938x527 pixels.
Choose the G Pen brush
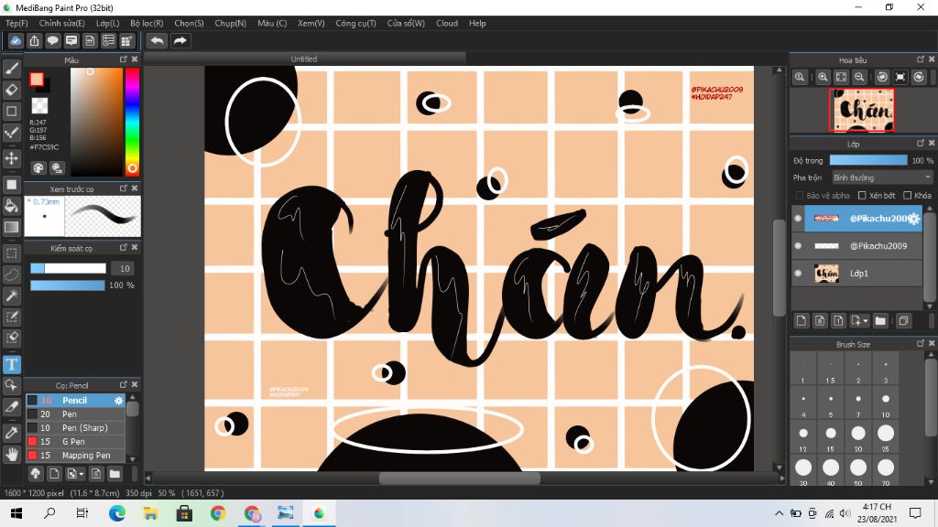pyautogui.click(x=75, y=442)
